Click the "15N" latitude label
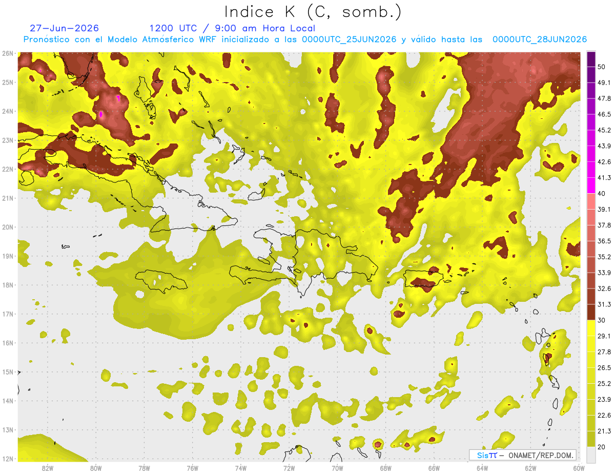 (x=7, y=371)
